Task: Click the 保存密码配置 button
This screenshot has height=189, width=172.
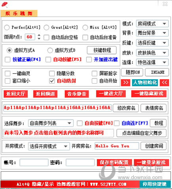Action: click(x=114, y=163)
